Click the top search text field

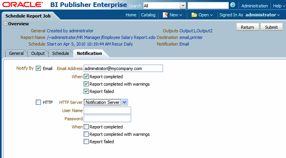tap(208, 5)
